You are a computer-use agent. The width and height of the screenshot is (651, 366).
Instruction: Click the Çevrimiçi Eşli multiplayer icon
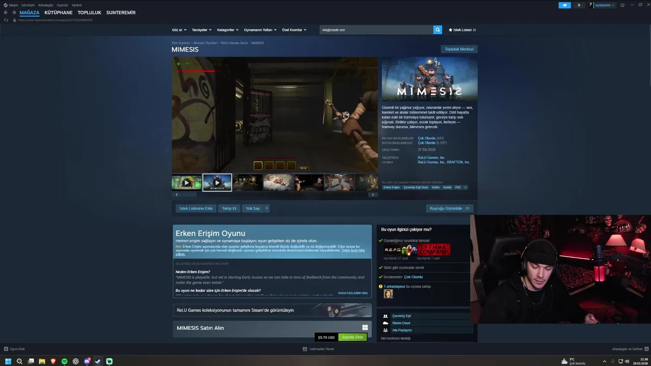(x=386, y=316)
